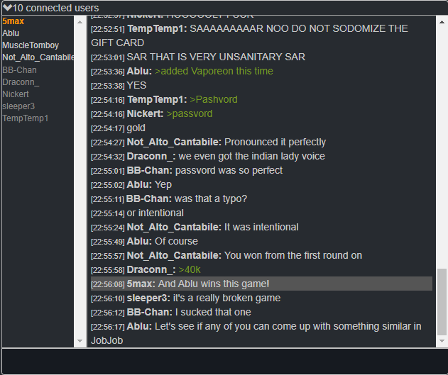Click the user list scrollbar track
Viewport: 448px width, 375px height.
tap(80, 181)
